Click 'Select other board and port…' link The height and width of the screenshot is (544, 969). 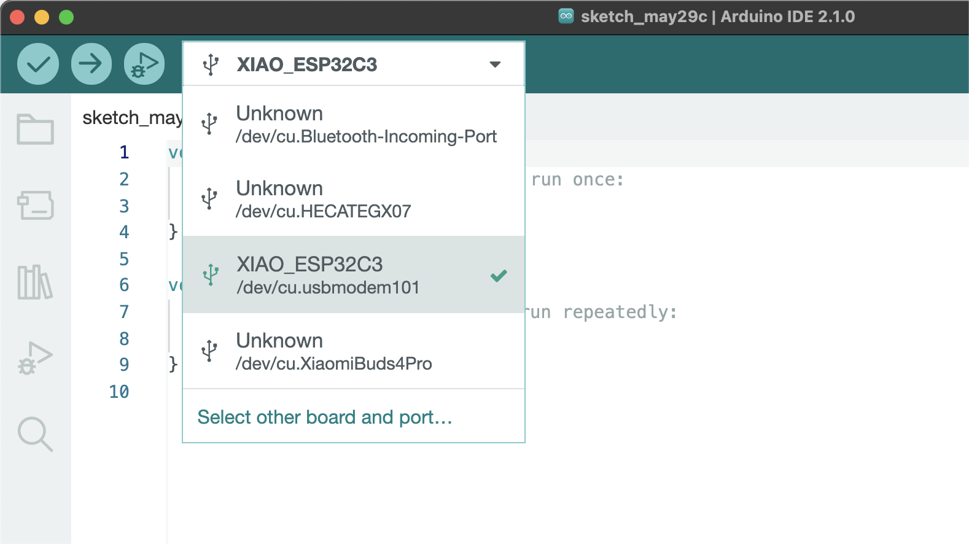[325, 418]
